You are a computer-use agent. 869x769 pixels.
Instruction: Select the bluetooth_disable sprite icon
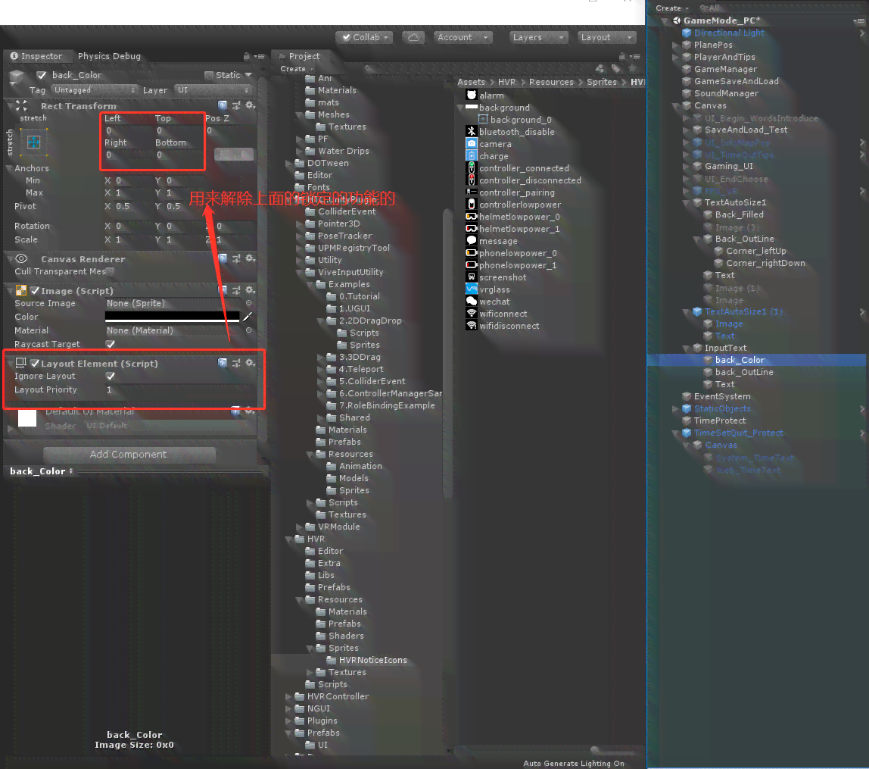pyautogui.click(x=471, y=132)
